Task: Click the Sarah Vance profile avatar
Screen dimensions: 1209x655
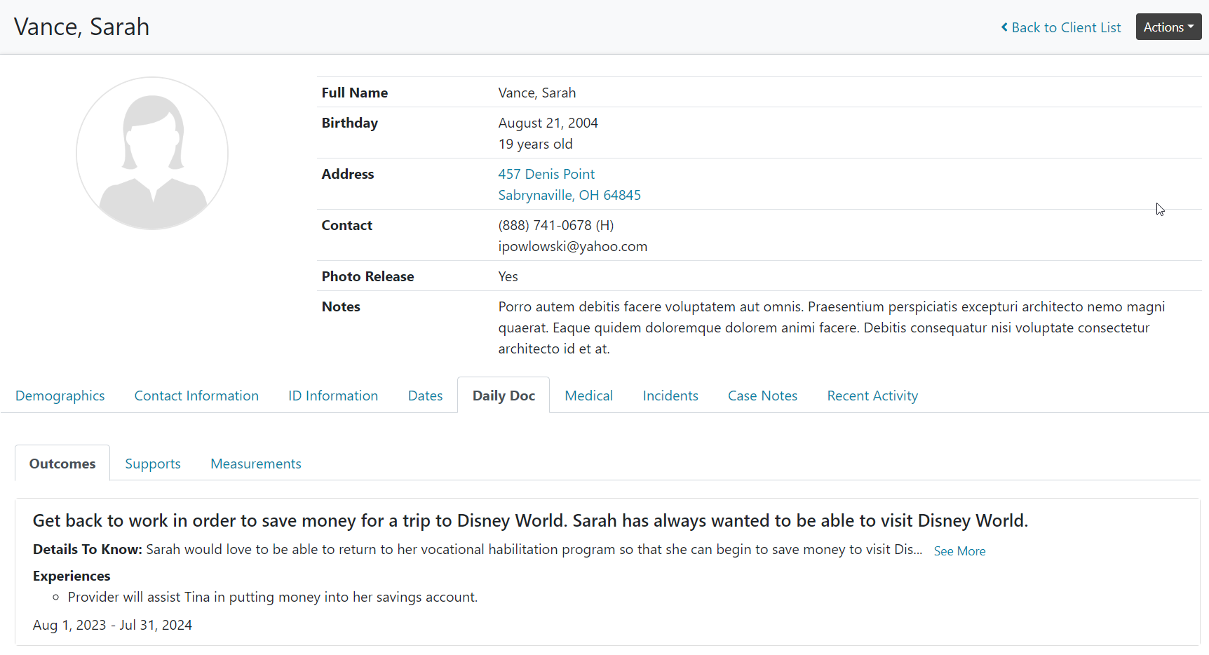Action: coord(152,153)
